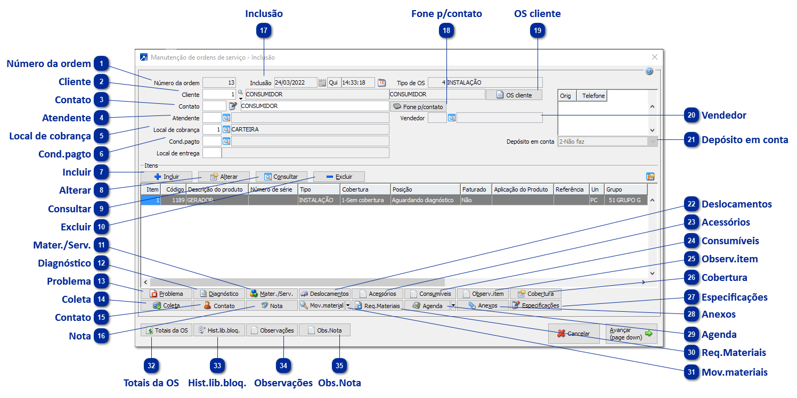Open the Atendente lookup icon
This screenshot has width=797, height=398.
click(x=226, y=118)
